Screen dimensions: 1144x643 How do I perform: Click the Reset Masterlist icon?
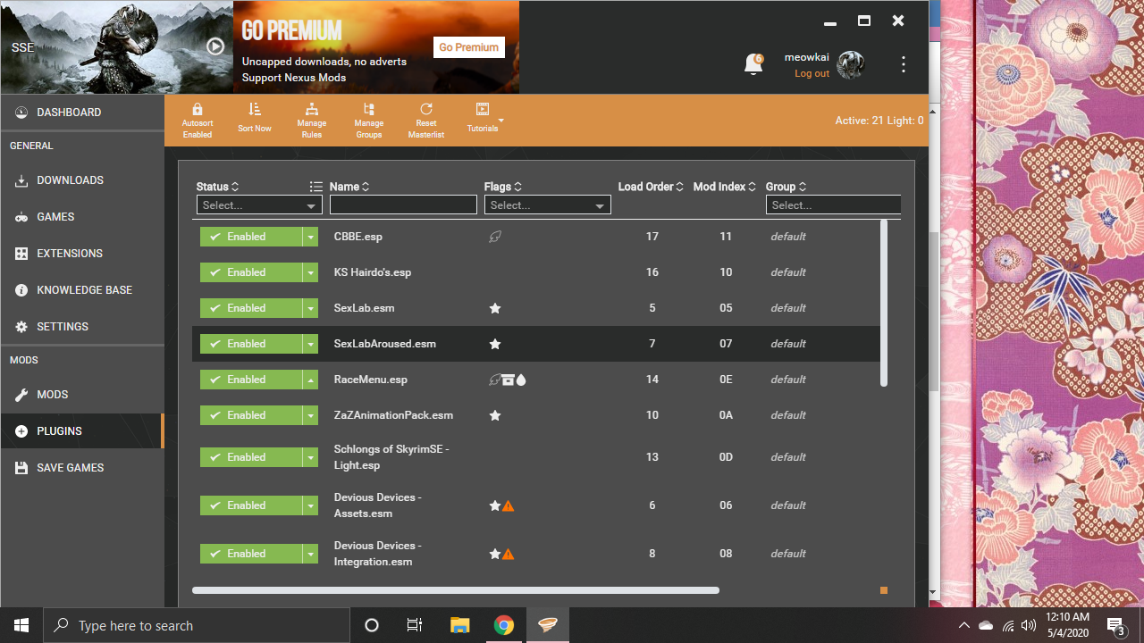point(426,109)
